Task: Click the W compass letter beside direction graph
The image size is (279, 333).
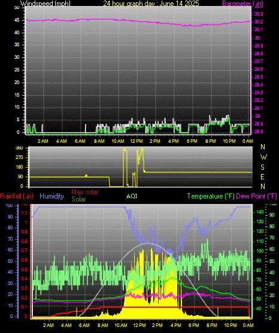Action: (x=263, y=157)
